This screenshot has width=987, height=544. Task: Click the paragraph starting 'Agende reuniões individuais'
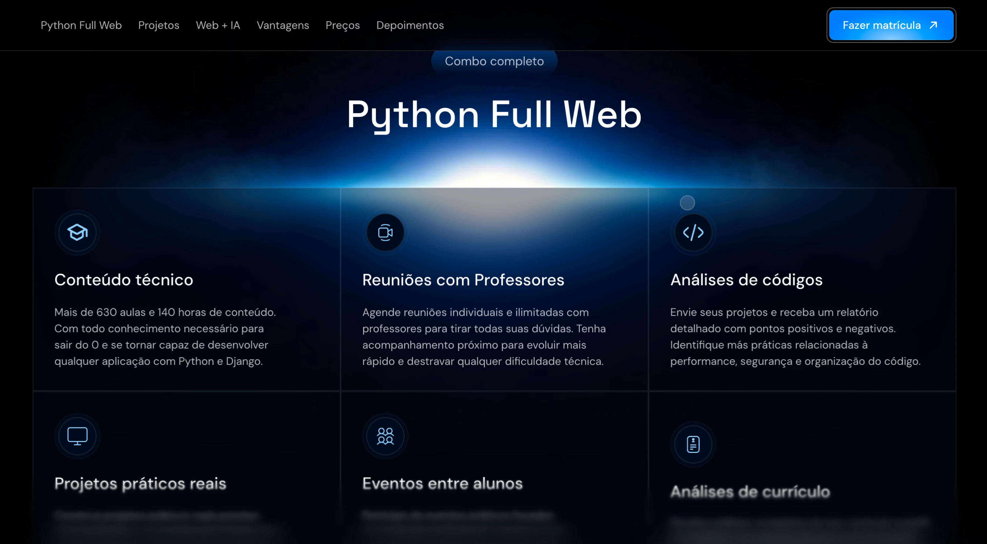(x=484, y=337)
